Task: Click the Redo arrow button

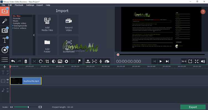Action: [x=19, y=61]
